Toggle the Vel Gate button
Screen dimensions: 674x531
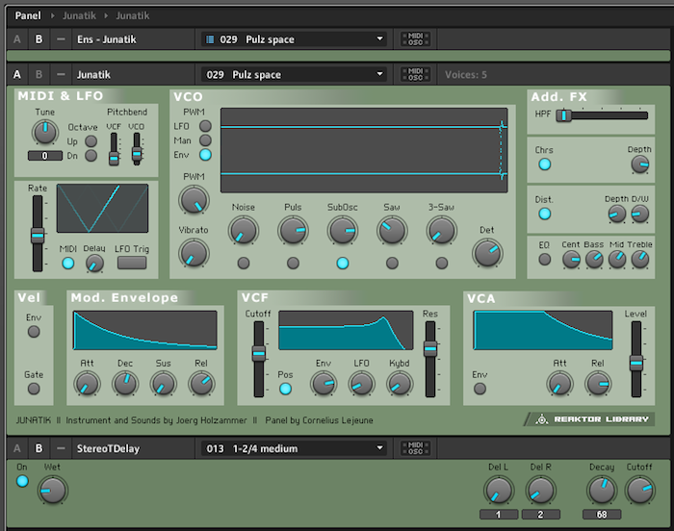click(34, 389)
